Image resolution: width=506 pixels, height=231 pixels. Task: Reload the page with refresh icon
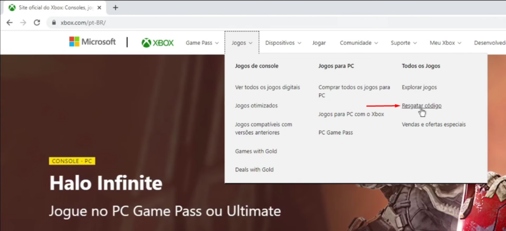tap(37, 23)
